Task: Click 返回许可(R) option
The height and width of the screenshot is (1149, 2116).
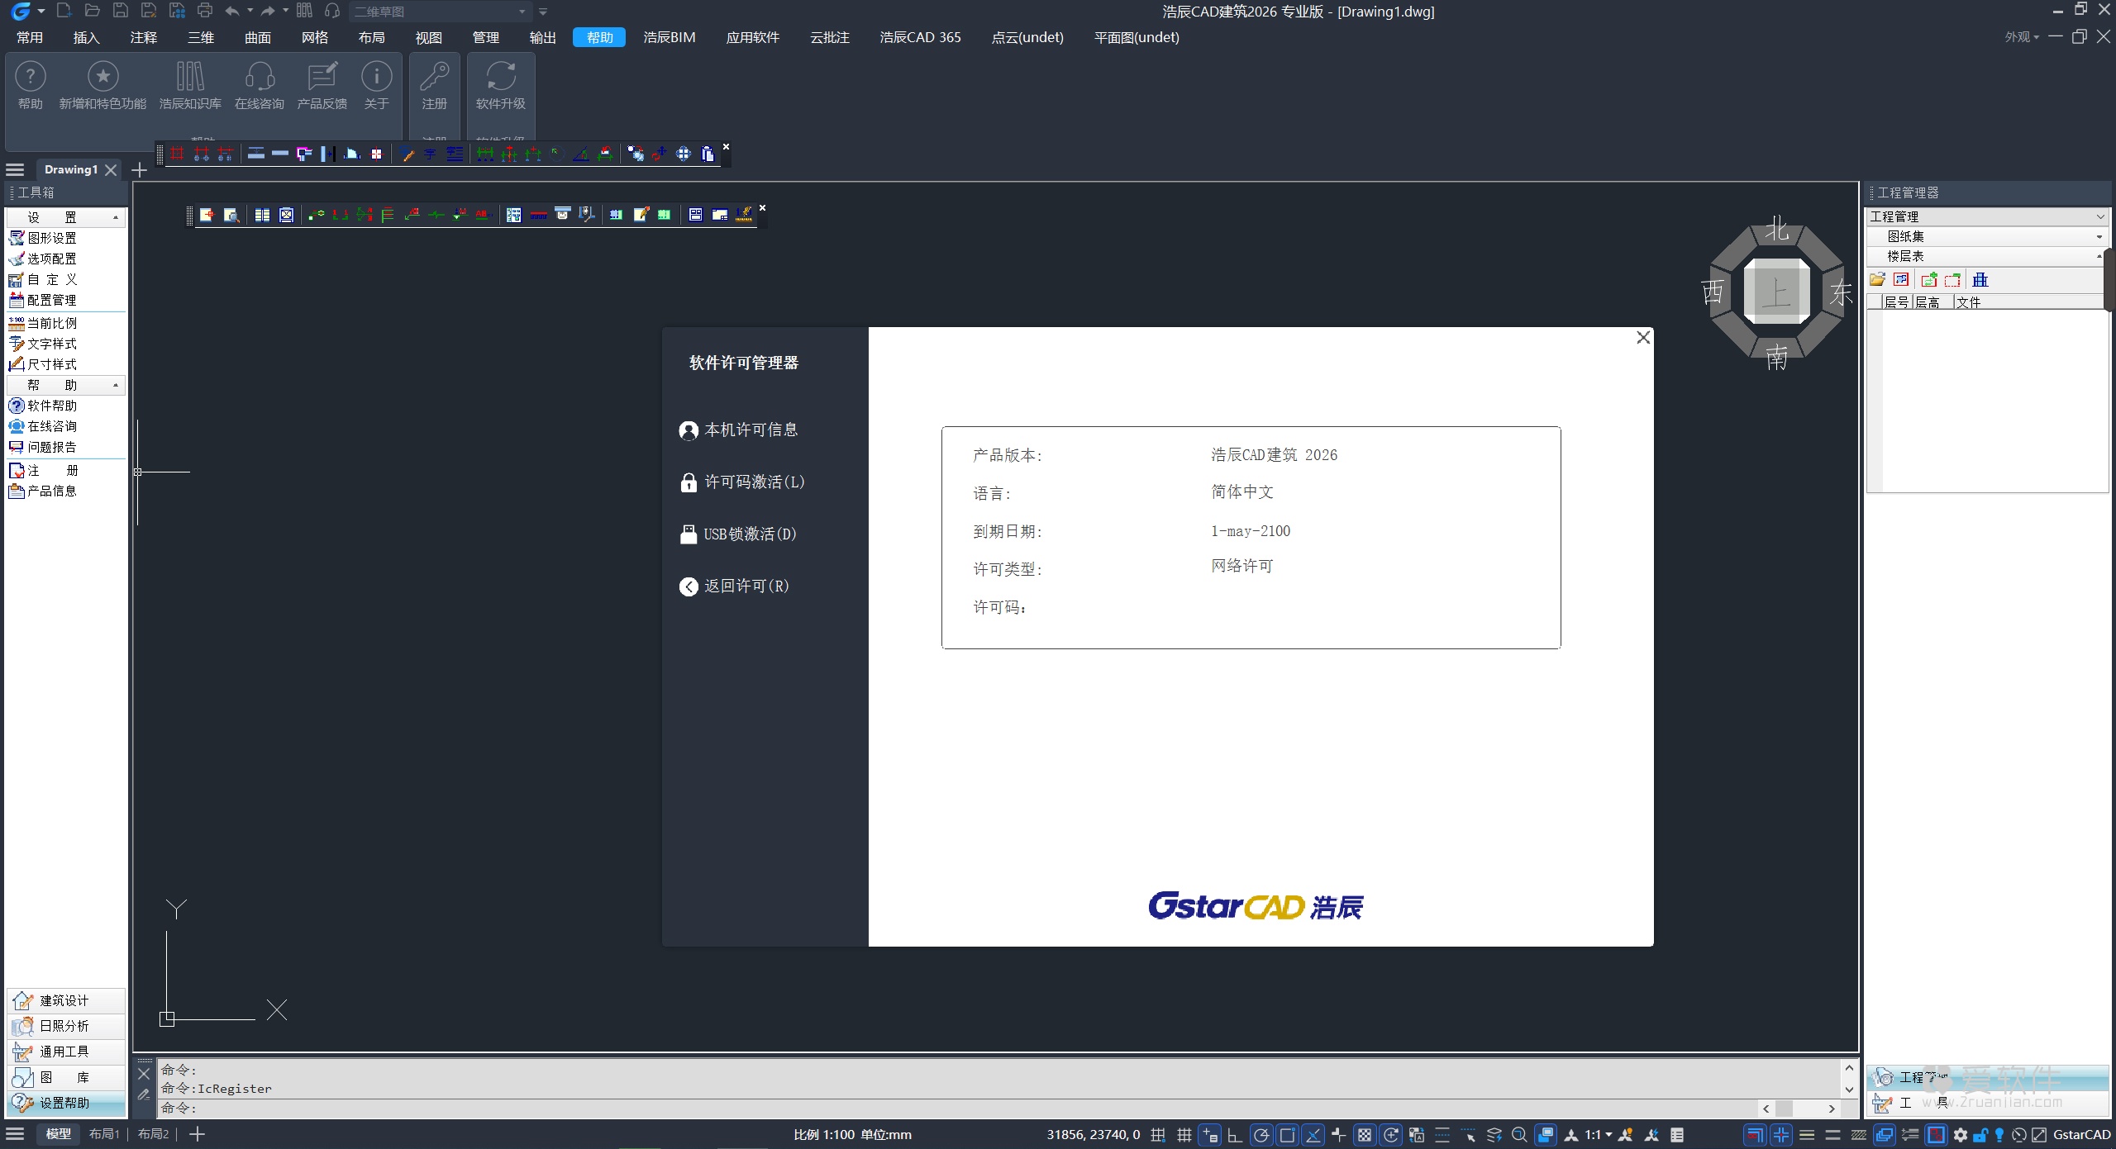Action: (746, 586)
